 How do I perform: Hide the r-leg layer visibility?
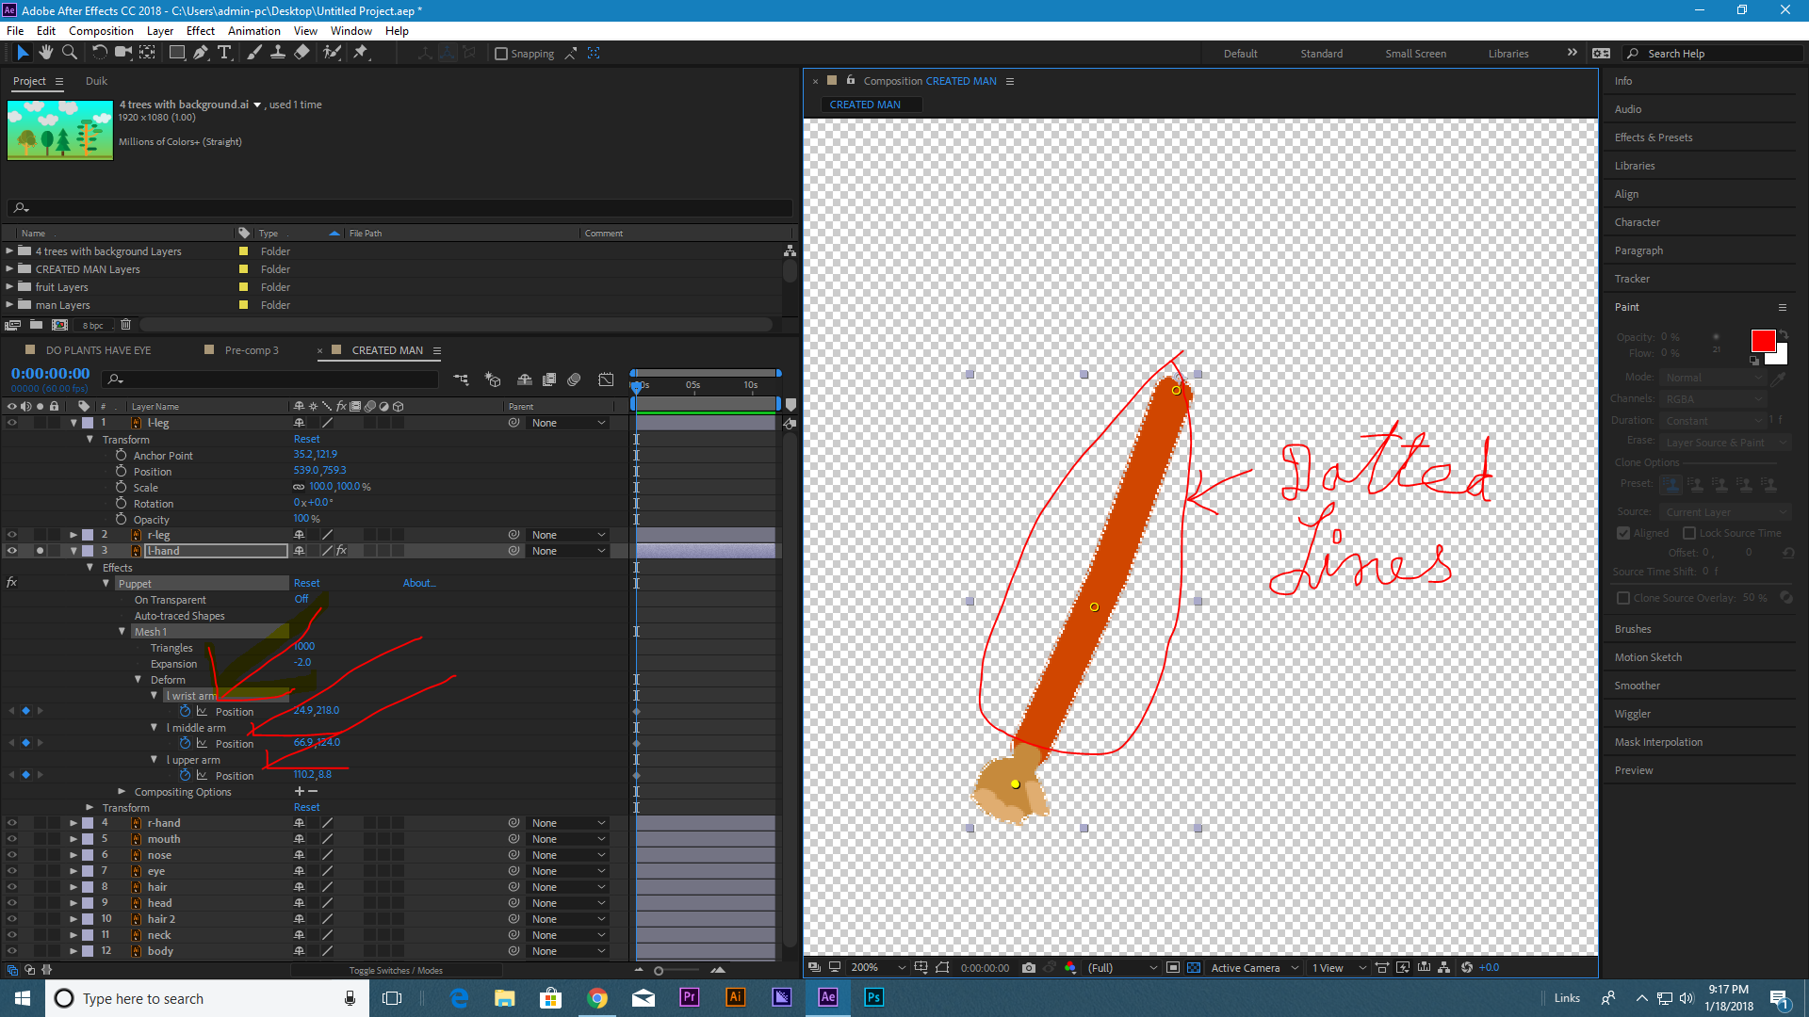click(12, 535)
